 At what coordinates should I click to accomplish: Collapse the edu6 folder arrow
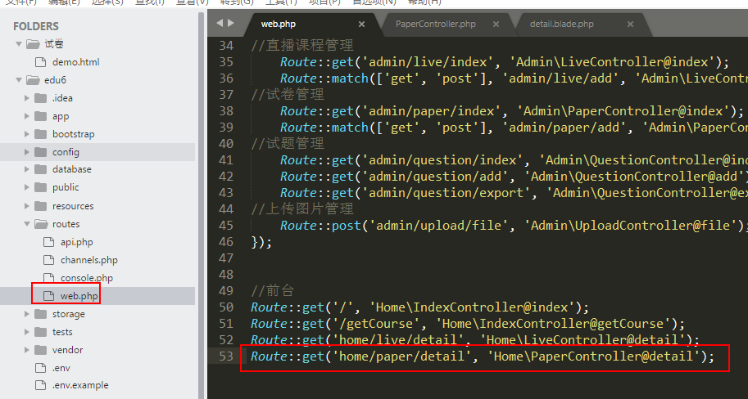[x=19, y=80]
